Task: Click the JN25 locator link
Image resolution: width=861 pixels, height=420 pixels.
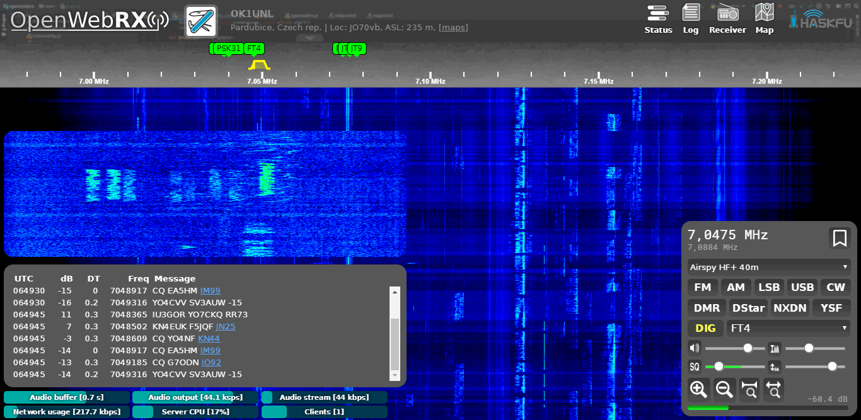Action: click(225, 327)
